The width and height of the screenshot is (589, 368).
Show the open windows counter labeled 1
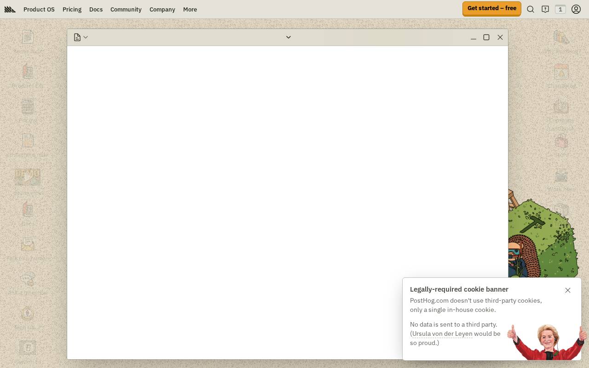click(x=560, y=9)
